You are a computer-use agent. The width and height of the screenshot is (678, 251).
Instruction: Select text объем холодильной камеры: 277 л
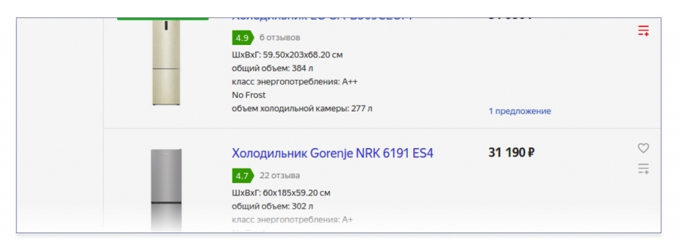pos(302,108)
